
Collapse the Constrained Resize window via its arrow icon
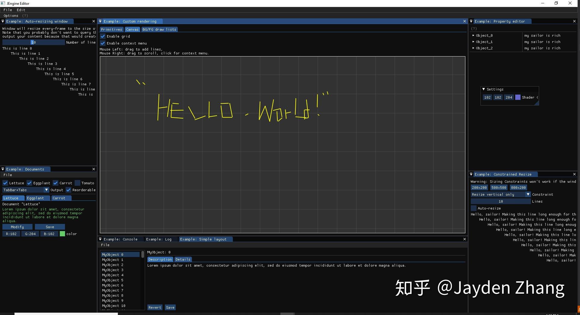click(471, 174)
